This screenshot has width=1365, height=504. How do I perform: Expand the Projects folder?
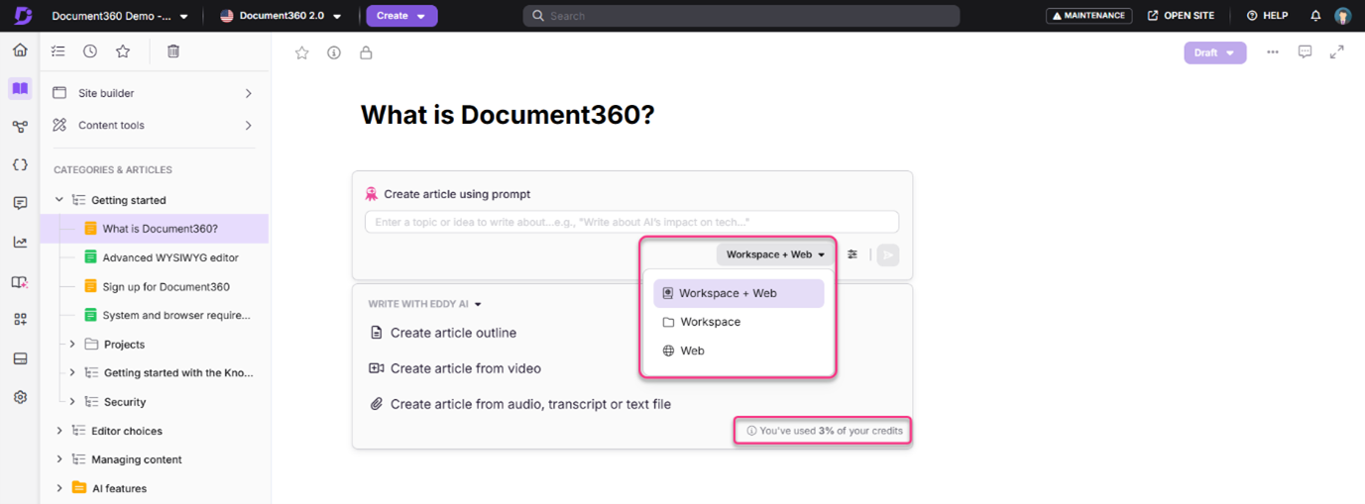pos(72,345)
